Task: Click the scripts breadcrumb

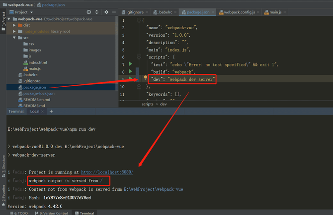Action: pos(148,105)
